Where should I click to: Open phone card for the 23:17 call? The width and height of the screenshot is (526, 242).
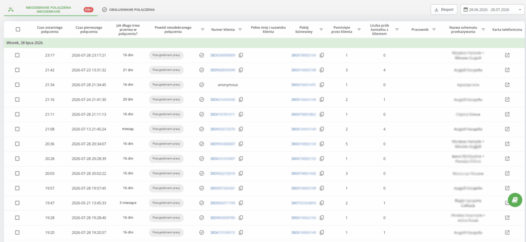coord(507,55)
